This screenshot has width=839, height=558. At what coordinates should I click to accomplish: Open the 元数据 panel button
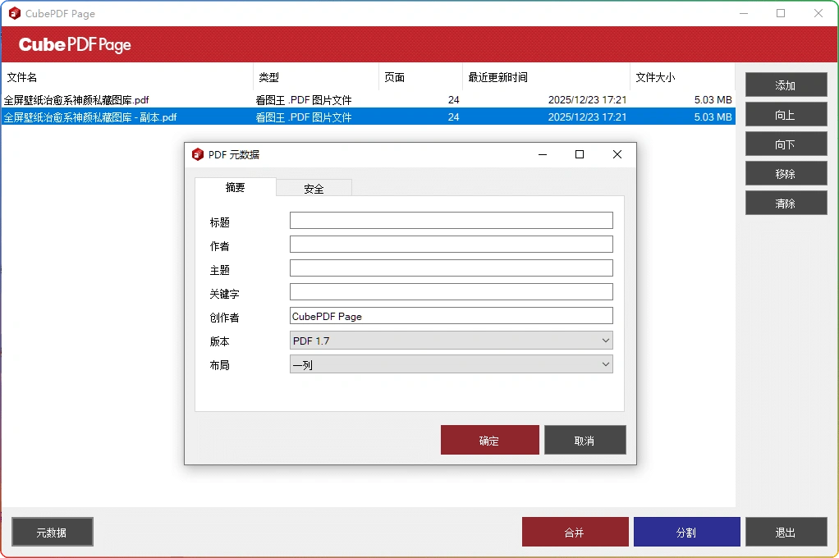point(52,532)
